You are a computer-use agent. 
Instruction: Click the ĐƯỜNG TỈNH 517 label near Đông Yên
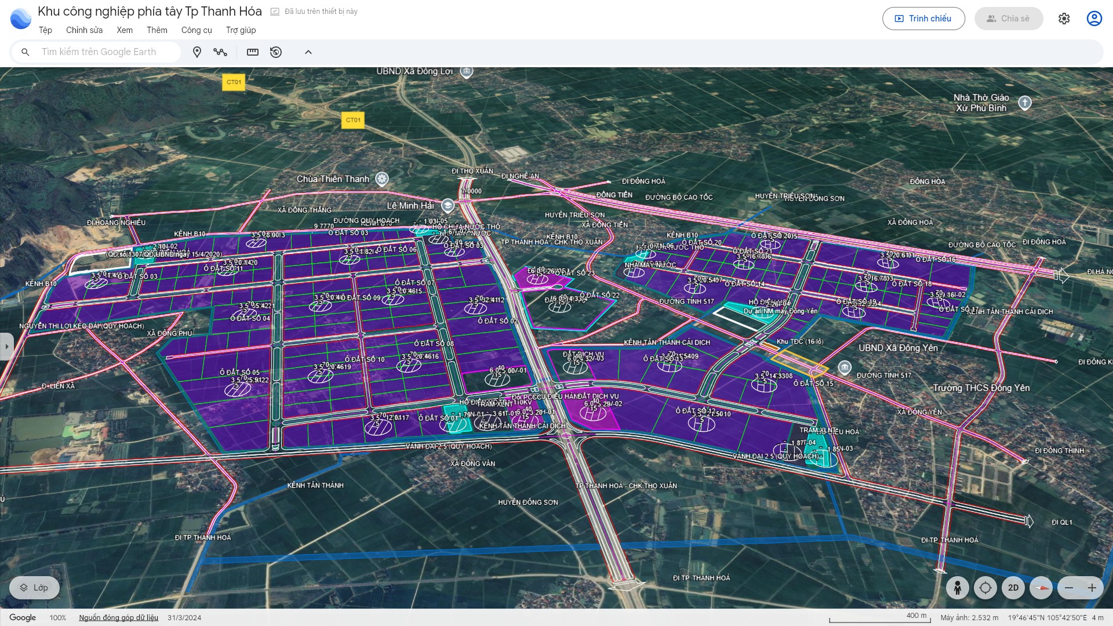(x=884, y=376)
